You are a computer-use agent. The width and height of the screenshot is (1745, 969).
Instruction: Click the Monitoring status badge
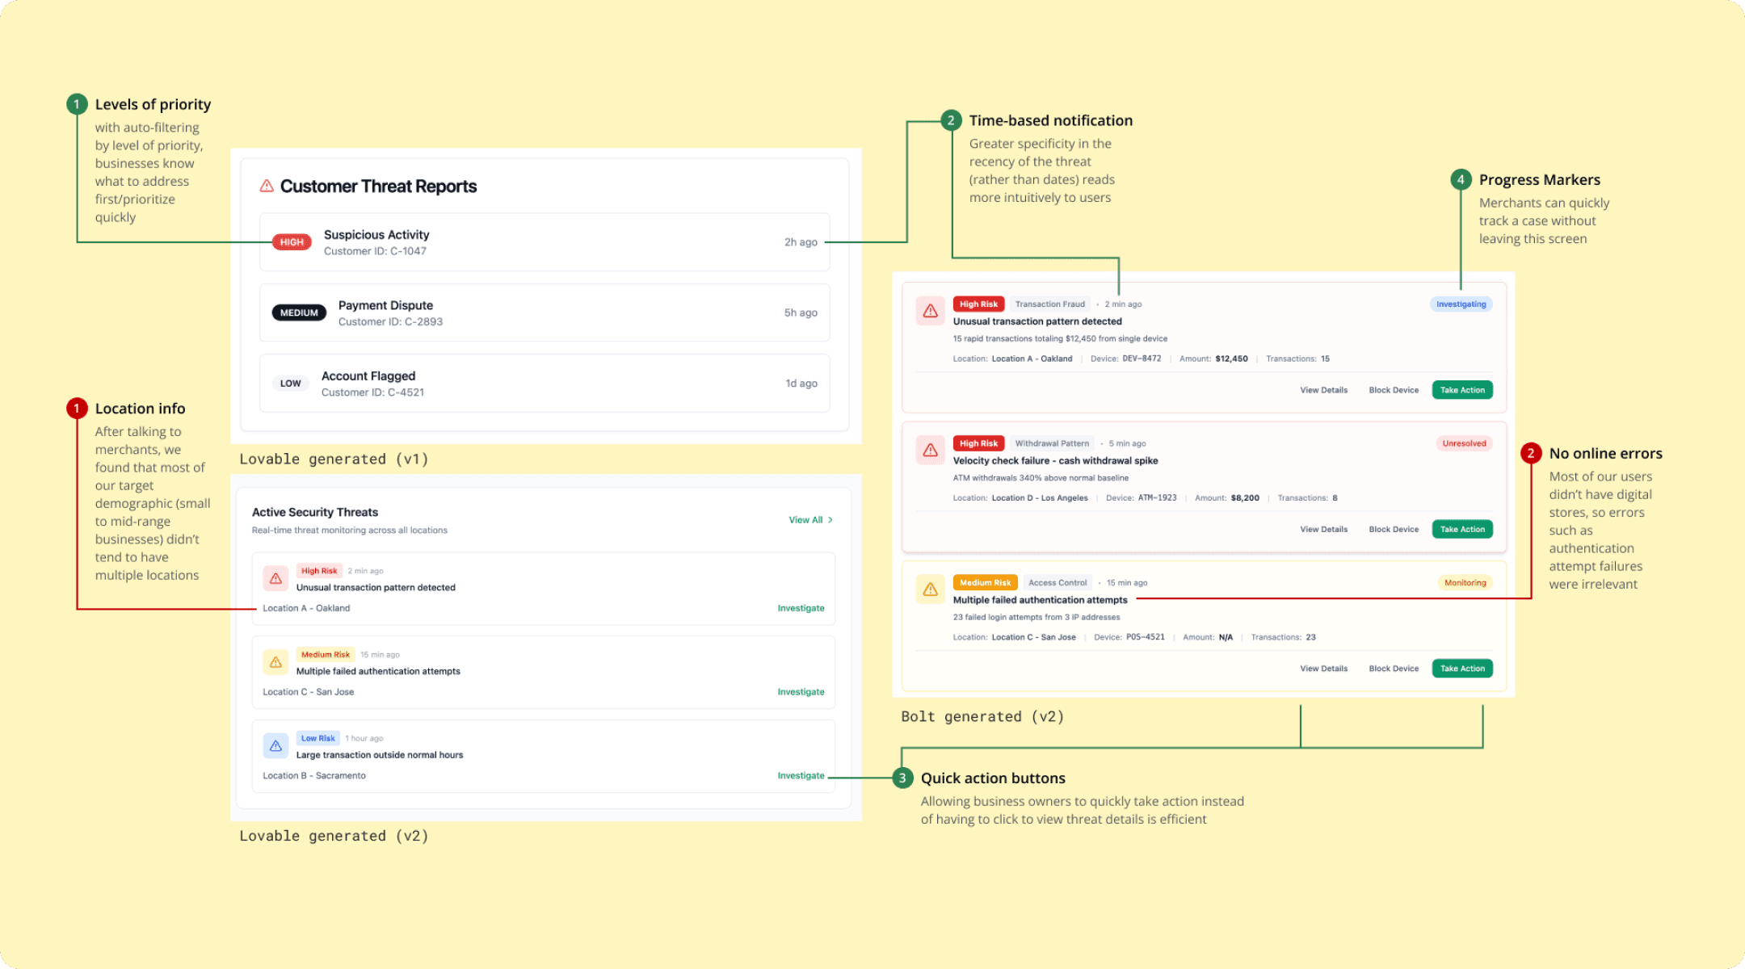coord(1465,583)
